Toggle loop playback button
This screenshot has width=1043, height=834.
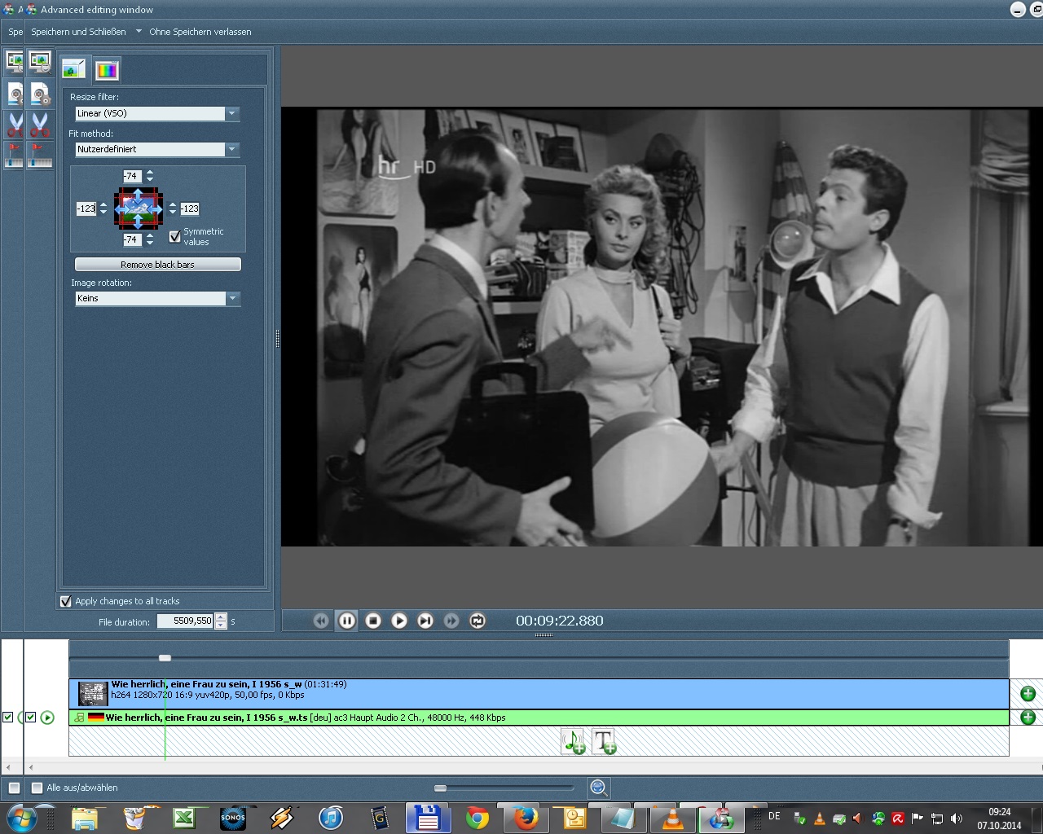(x=477, y=621)
